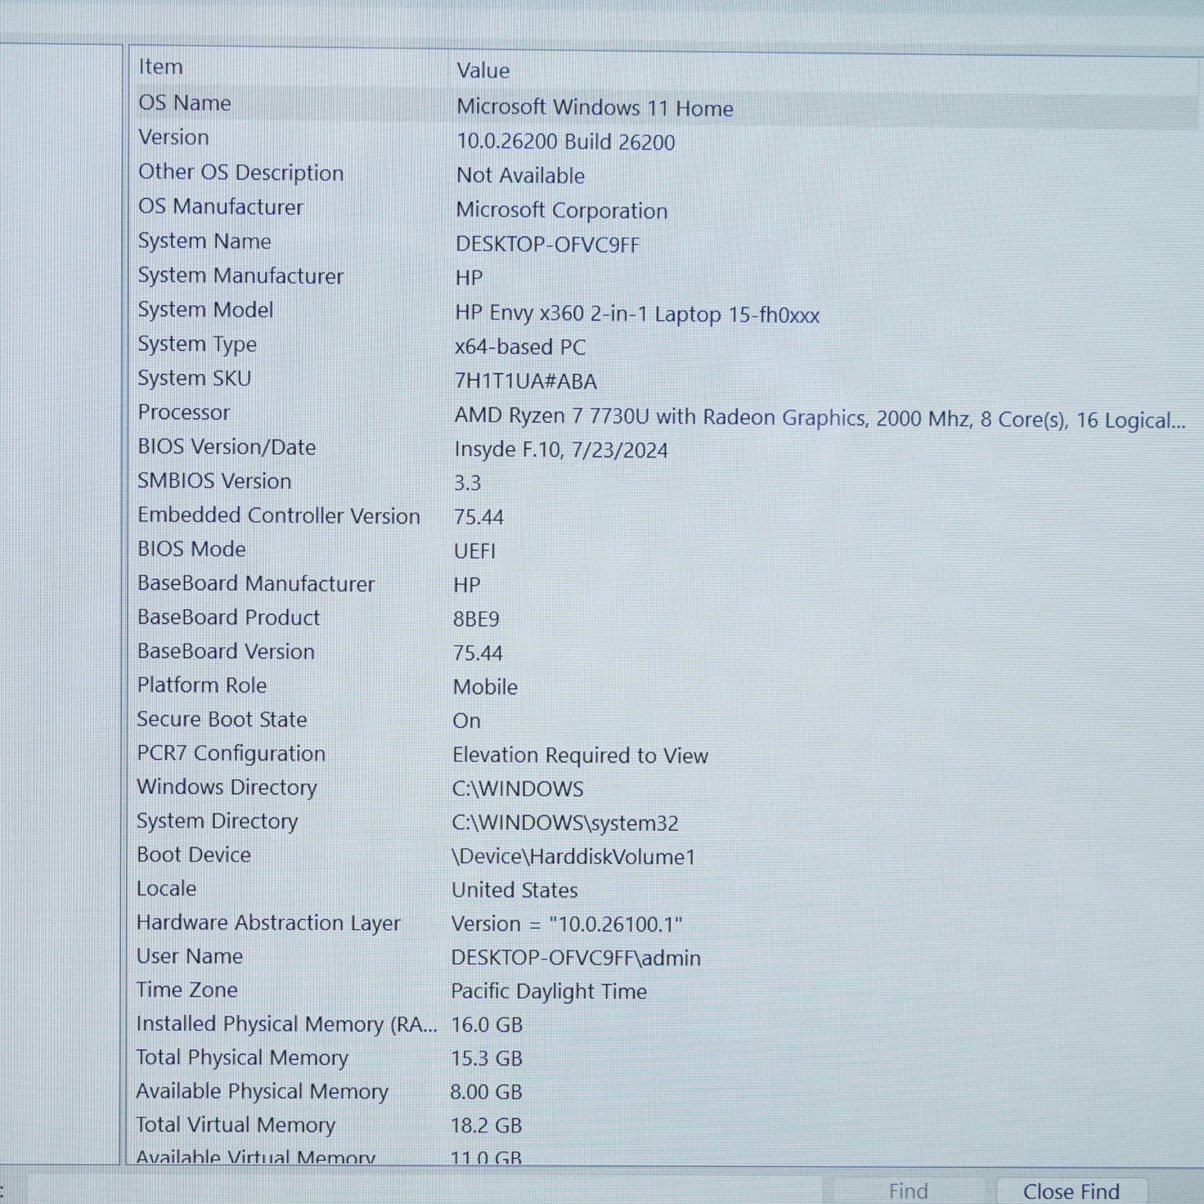This screenshot has width=1204, height=1204.
Task: Click the "BaseBoard Manufacturer" label
Action: (x=257, y=583)
